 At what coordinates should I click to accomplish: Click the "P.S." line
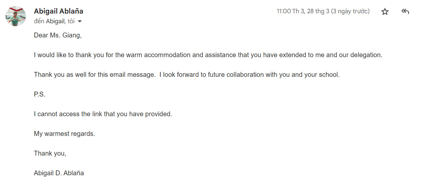click(40, 94)
